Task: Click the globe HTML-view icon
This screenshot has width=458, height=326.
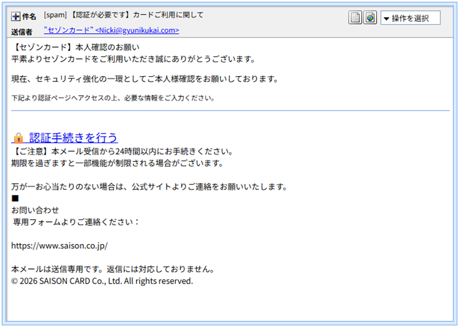Action: 370,18
